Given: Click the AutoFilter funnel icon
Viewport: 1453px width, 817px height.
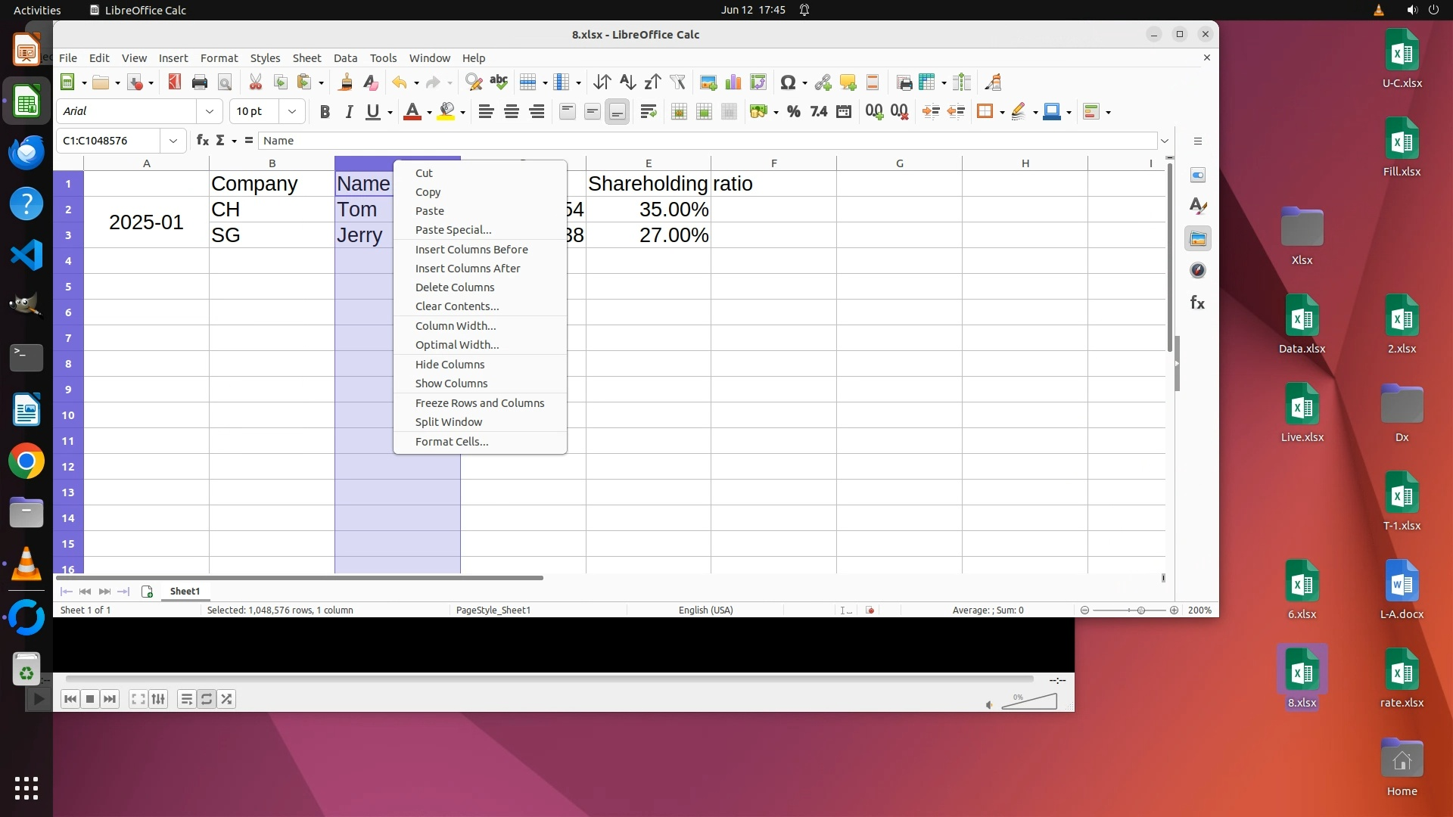Looking at the screenshot, I should 678,82.
